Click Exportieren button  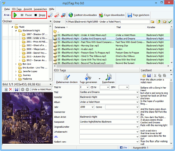[108, 79]
